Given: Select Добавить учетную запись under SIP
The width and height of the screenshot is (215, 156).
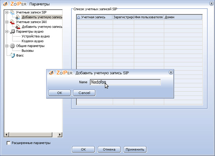Looking at the screenshot, I should click(x=42, y=17).
